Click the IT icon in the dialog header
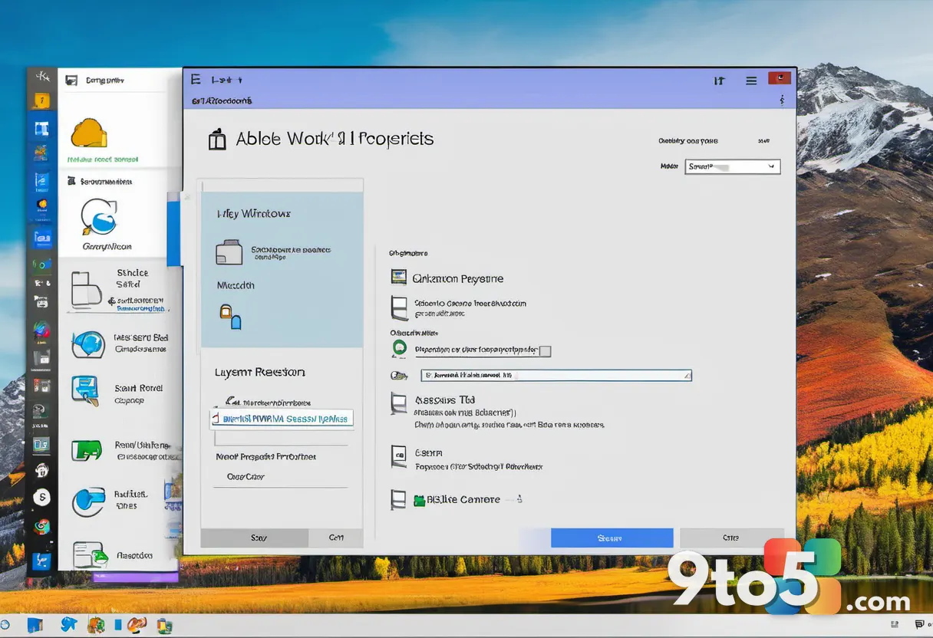This screenshot has height=638, width=933. (x=719, y=81)
